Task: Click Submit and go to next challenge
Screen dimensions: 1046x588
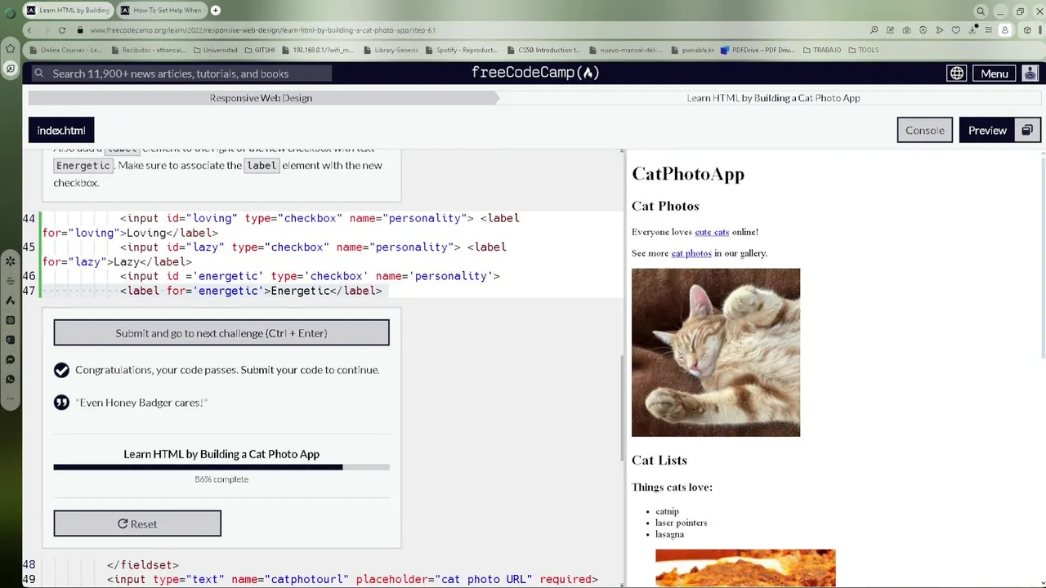Action: [221, 333]
